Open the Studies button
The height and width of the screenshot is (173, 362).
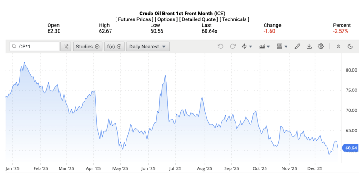88,47
